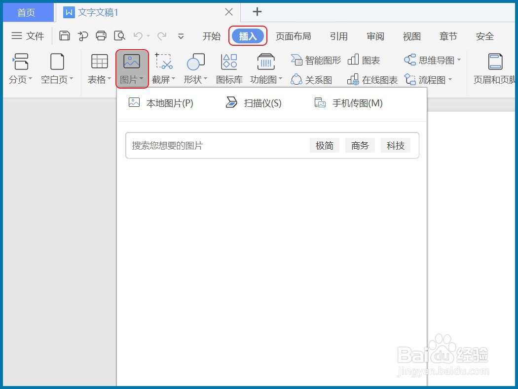
Task: Switch to the 页面布局 ribbon tab
Action: click(294, 35)
